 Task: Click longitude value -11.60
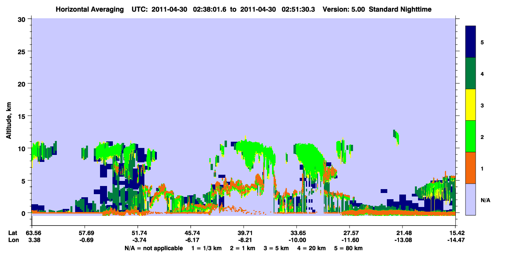click(x=350, y=240)
